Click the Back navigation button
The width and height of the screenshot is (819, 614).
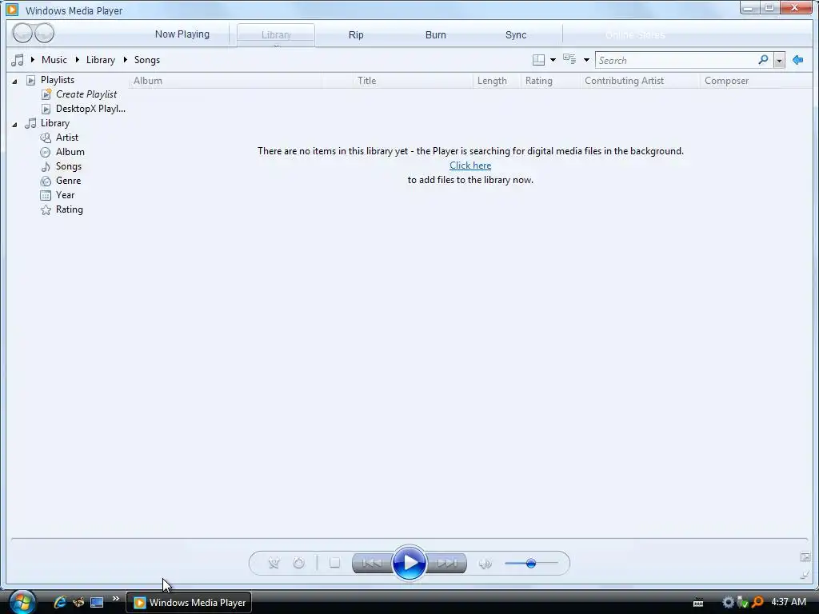pyautogui.click(x=22, y=34)
